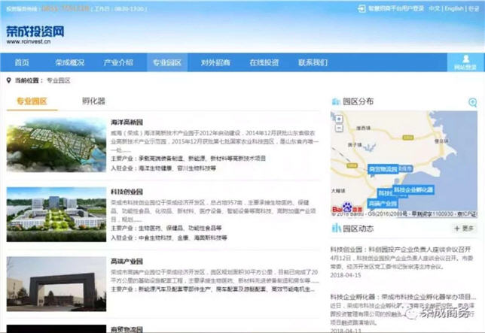The height and width of the screenshot is (333, 485).
Task: Open news 科技创业园：科创园投产企业负责人座谈会议召开
Action: click(x=401, y=250)
